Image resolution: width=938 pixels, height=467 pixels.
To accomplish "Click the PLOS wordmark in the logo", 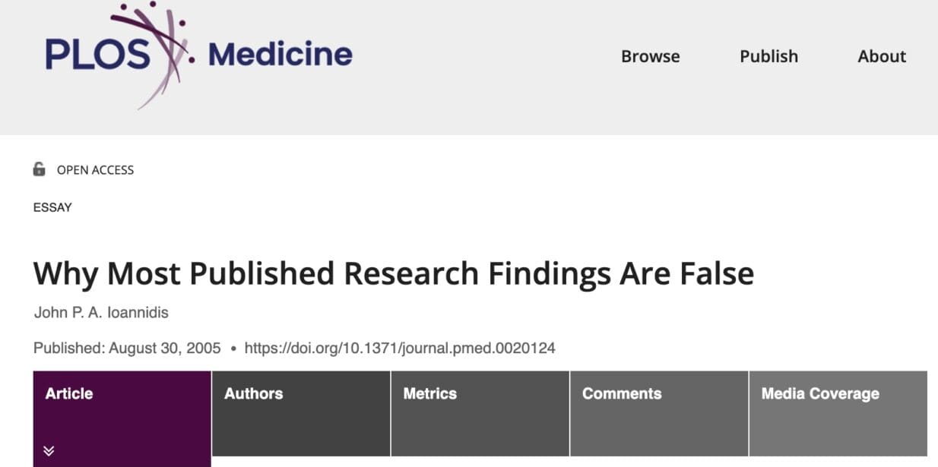I will click(96, 55).
